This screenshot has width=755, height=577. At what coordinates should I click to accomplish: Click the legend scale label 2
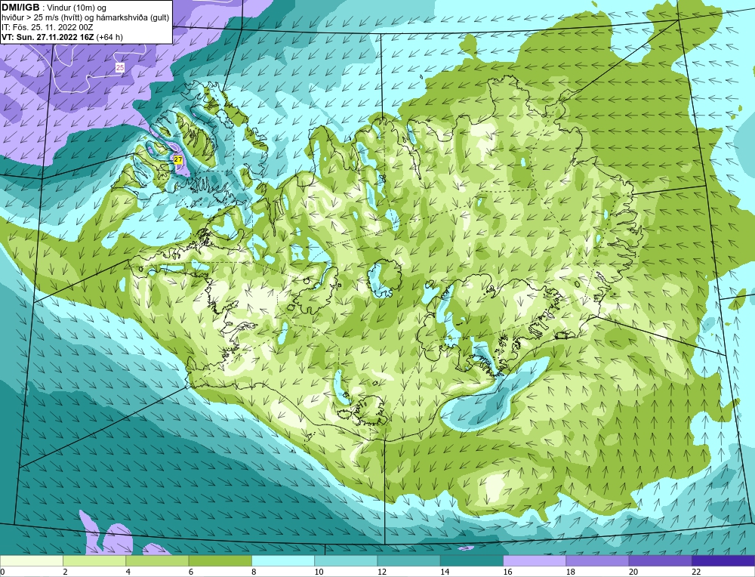click(65, 572)
